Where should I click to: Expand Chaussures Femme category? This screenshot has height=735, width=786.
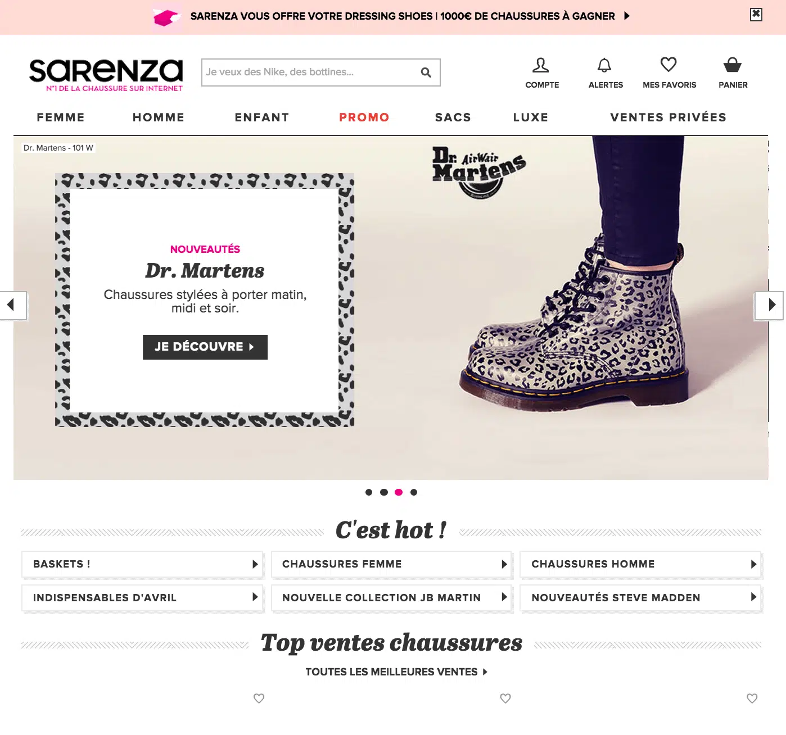391,564
